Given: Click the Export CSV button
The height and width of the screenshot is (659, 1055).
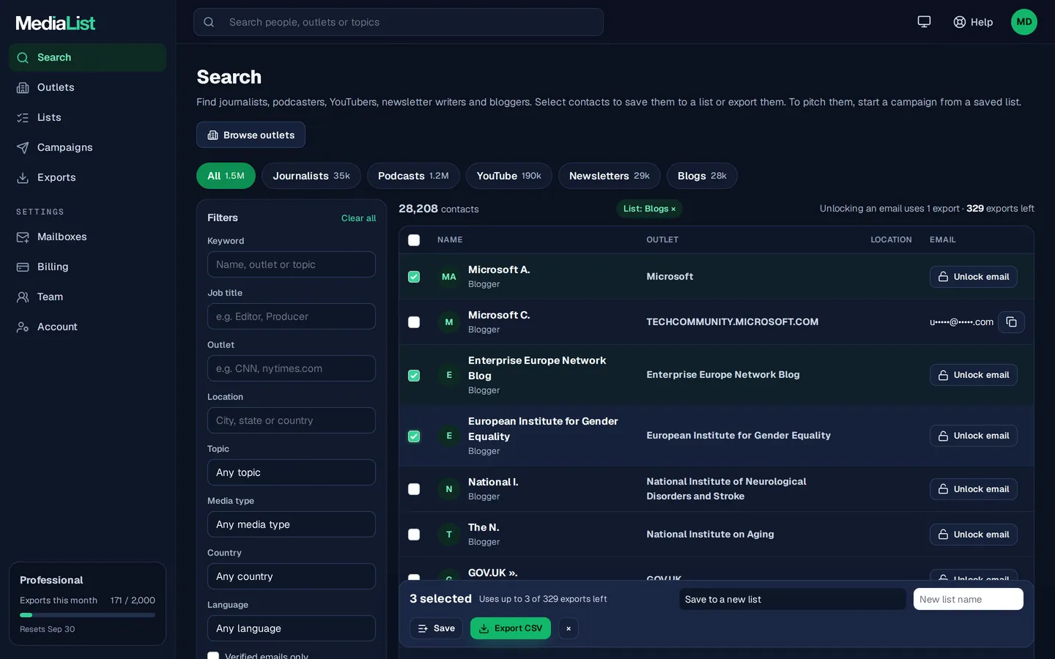Looking at the screenshot, I should pyautogui.click(x=511, y=628).
